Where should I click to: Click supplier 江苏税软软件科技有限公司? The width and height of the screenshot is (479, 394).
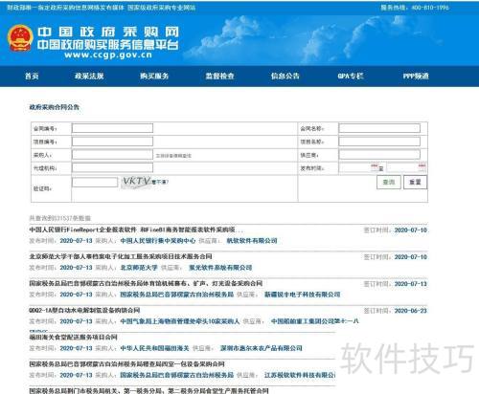[x=300, y=375]
